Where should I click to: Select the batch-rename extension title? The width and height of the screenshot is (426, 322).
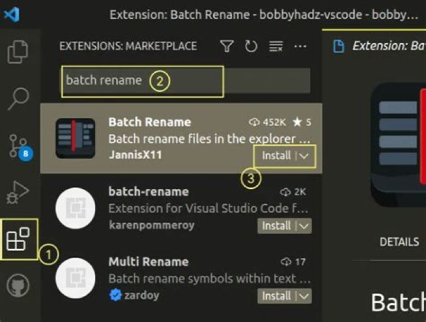point(149,192)
